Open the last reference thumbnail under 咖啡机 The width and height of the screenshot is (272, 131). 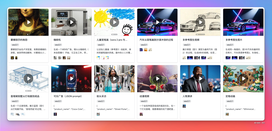click(69, 58)
